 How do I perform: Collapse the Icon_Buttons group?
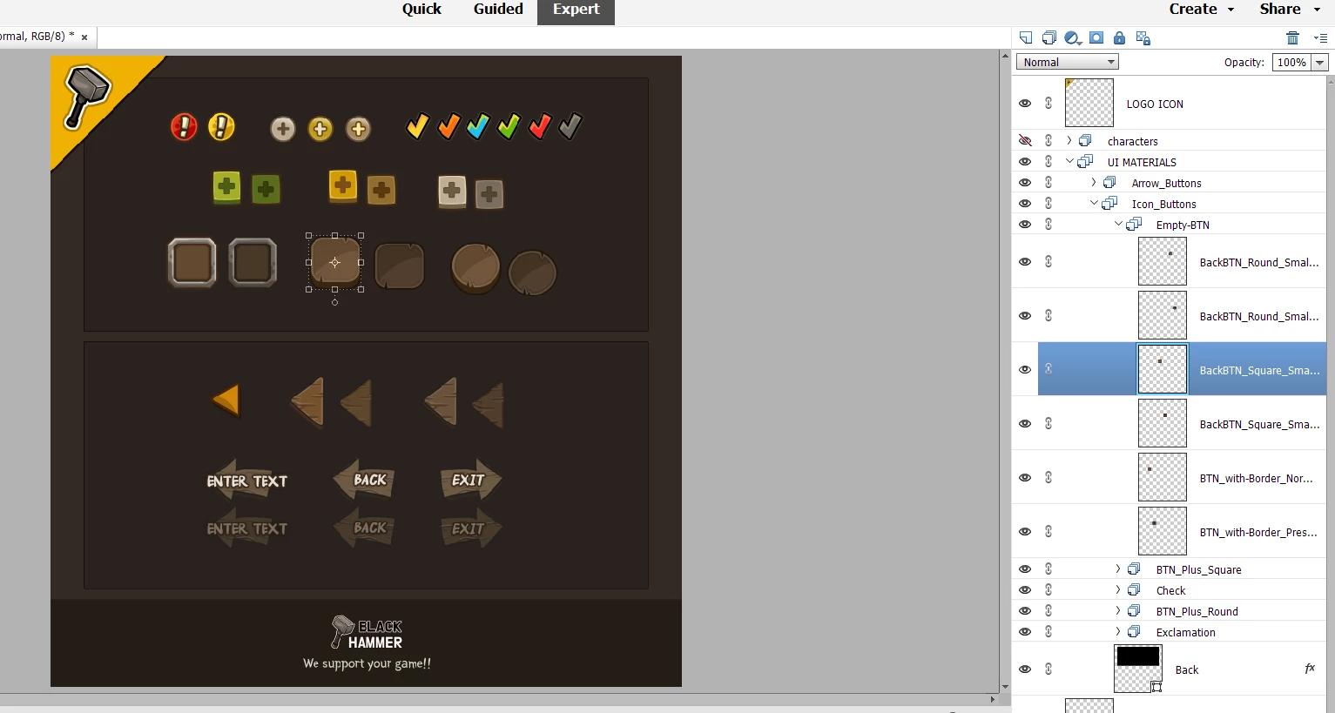click(x=1094, y=203)
